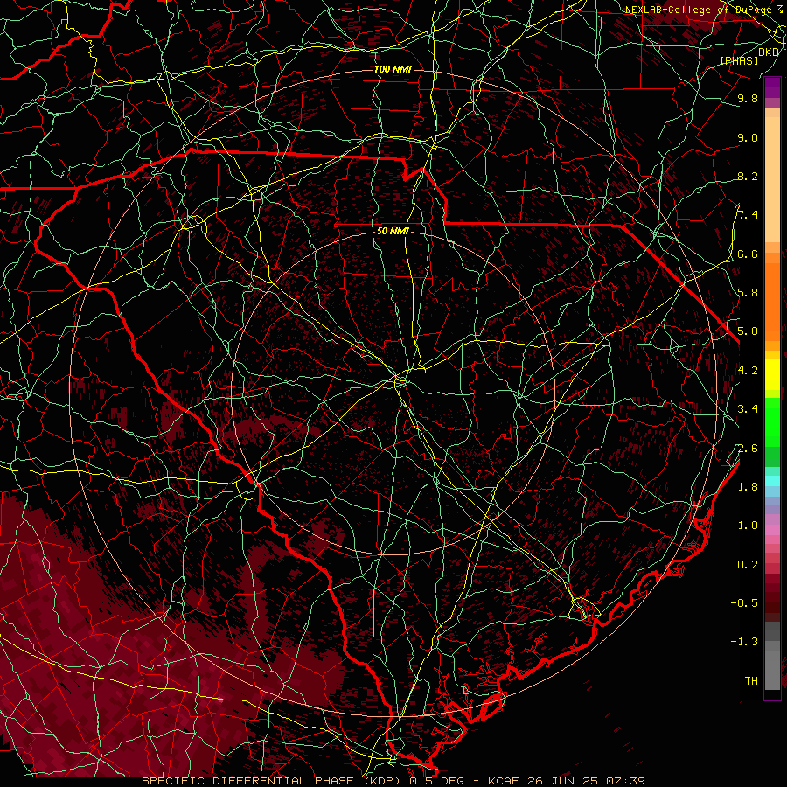Click the 0.2 value on the color scale

coord(748,565)
